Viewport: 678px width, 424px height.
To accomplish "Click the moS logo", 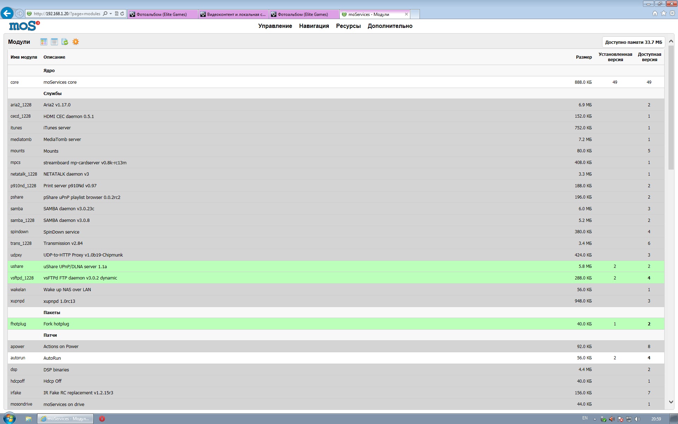I will point(24,26).
